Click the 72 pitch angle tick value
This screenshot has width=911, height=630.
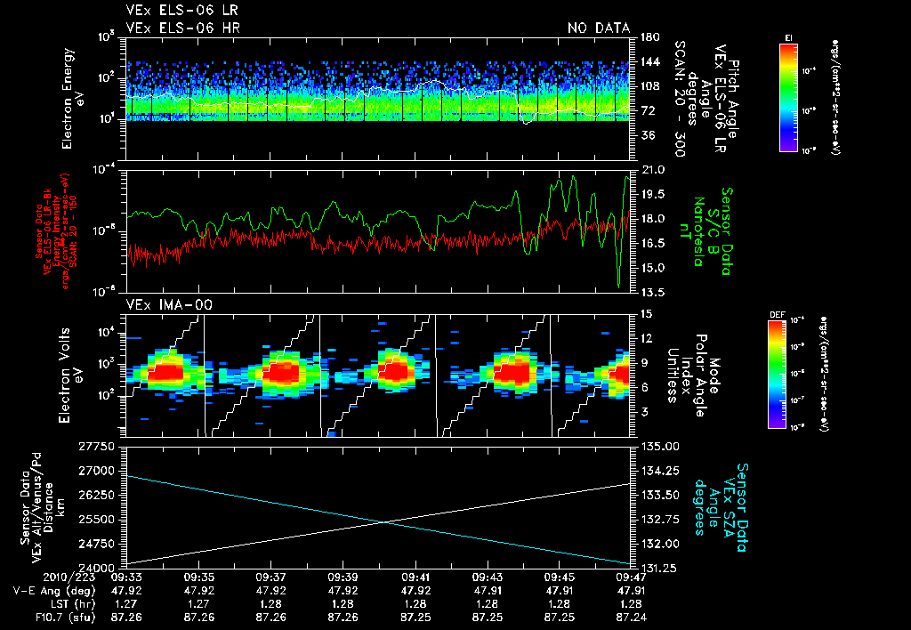coord(648,110)
